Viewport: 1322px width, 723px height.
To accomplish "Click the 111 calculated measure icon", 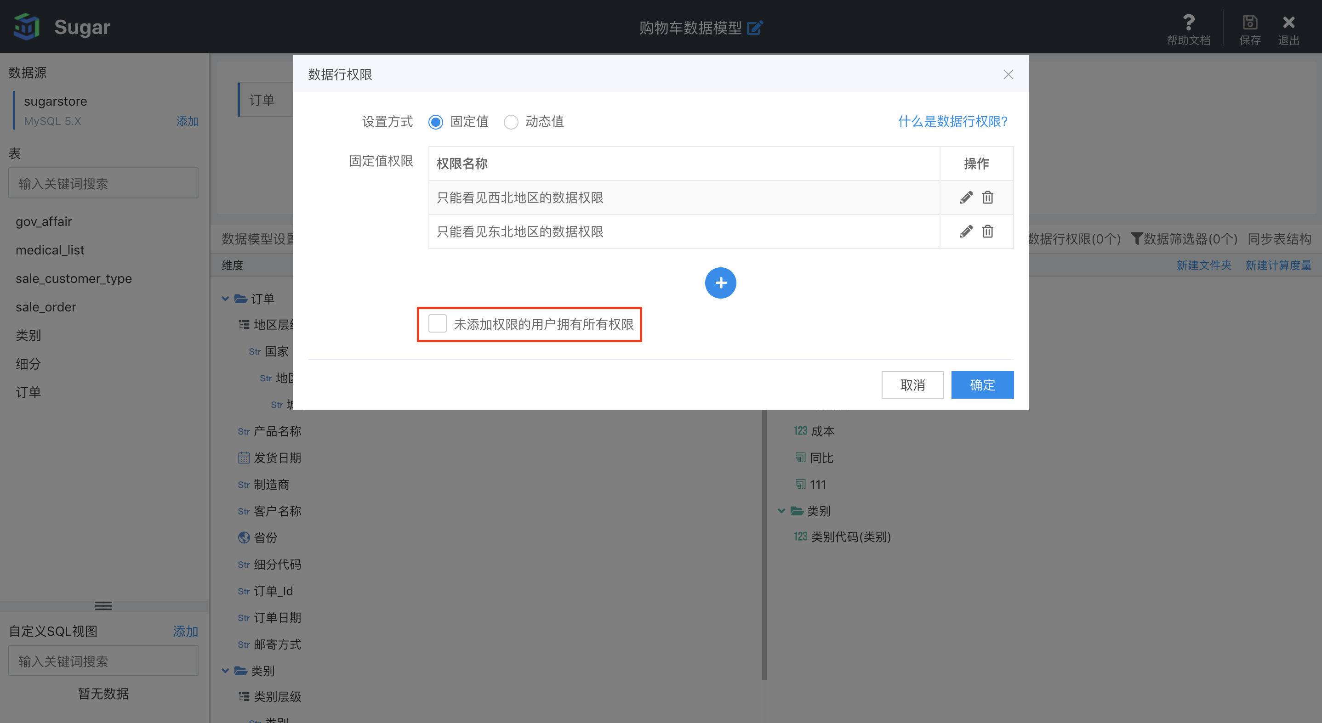I will [800, 484].
